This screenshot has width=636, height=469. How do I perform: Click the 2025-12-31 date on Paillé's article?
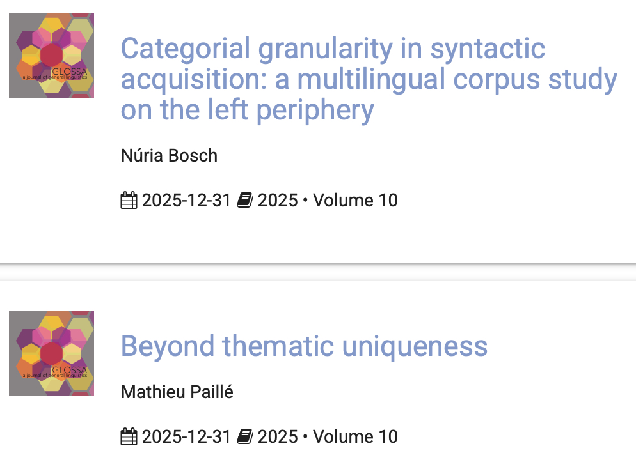click(186, 437)
